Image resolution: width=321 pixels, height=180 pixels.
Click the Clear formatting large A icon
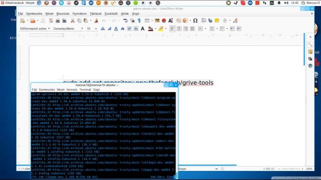142,29
